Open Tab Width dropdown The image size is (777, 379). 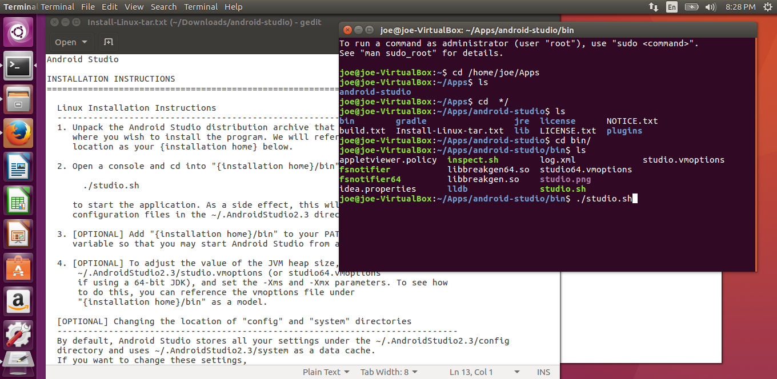pos(388,372)
